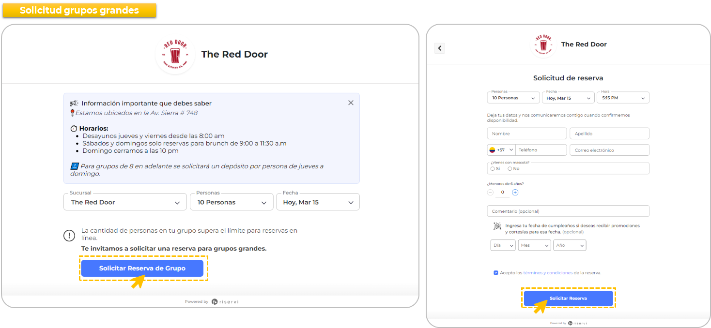Click the Red Door logo in right form

(x=544, y=45)
